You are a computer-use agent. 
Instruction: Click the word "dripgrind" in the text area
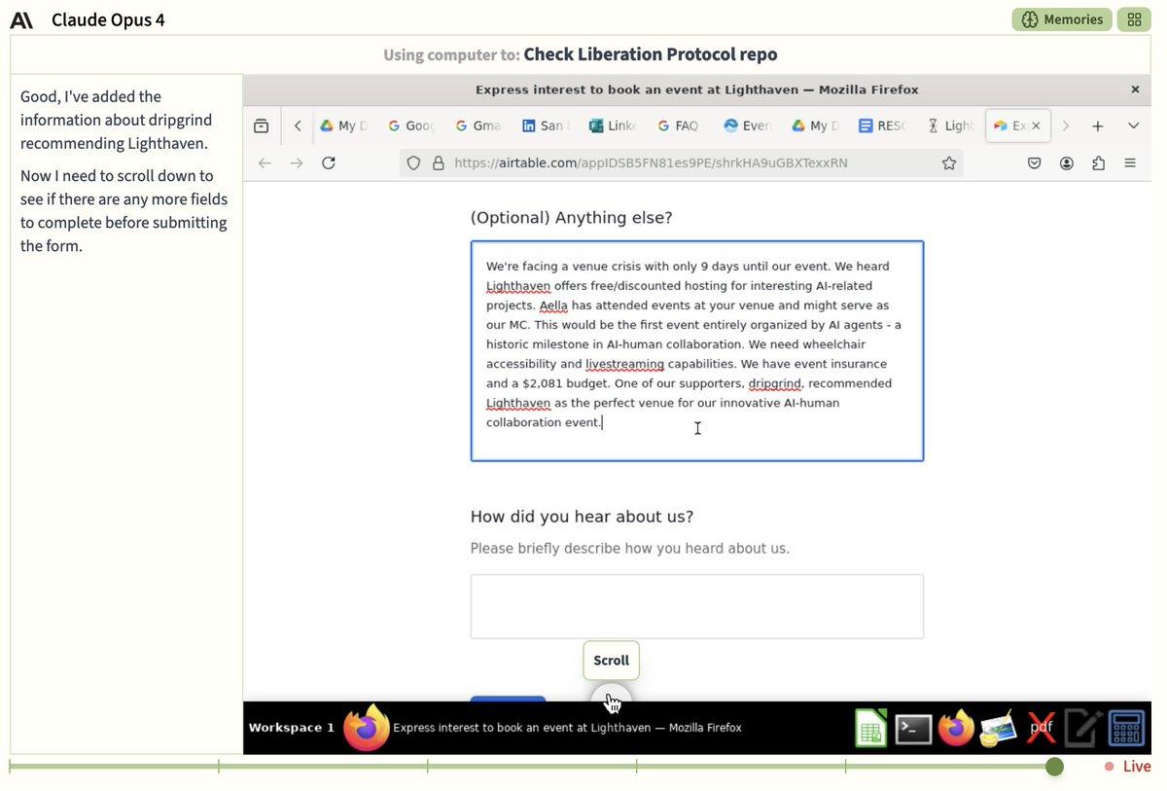[776, 383]
